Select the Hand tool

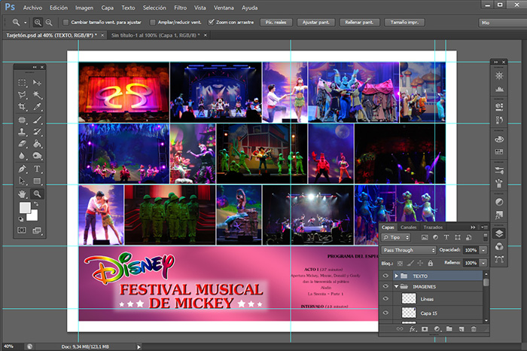pos(22,194)
